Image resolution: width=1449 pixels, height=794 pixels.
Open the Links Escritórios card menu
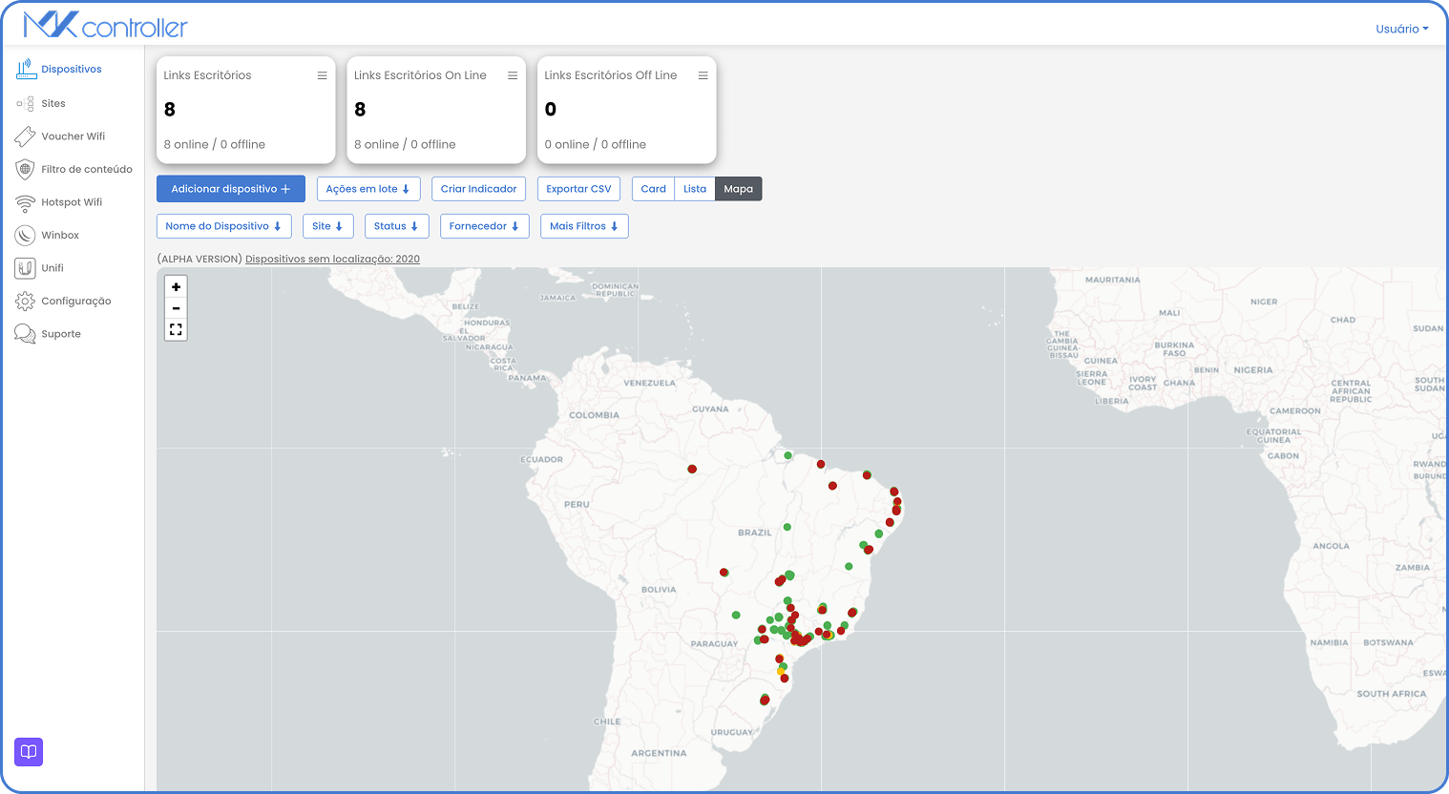[322, 74]
